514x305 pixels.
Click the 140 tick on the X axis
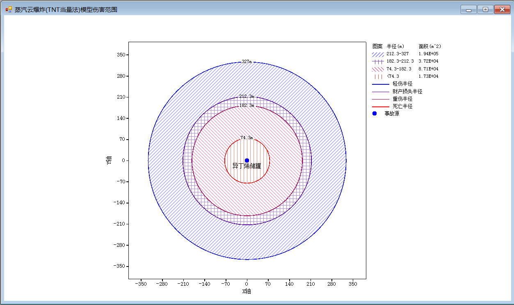pos(289,284)
